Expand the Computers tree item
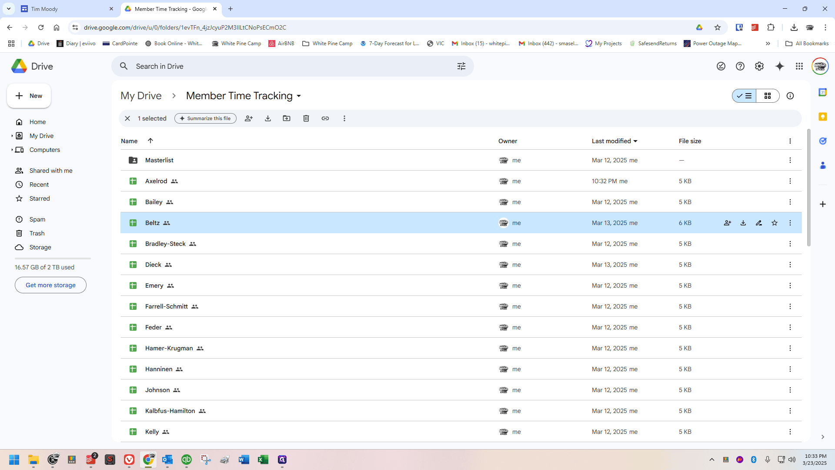835x470 pixels. click(x=12, y=150)
